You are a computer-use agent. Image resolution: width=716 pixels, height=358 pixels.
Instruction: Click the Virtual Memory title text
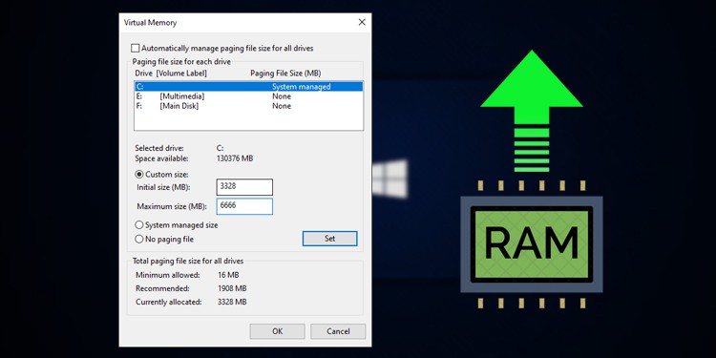coord(150,22)
